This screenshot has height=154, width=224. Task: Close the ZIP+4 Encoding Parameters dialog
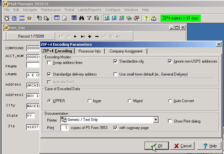pos(219,44)
